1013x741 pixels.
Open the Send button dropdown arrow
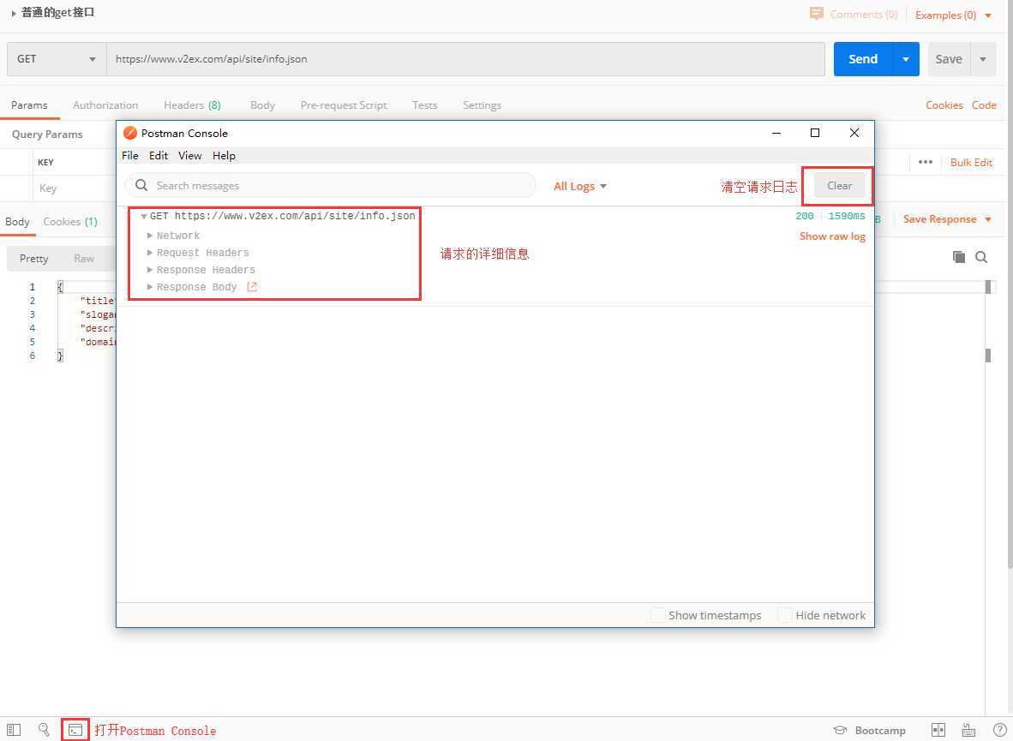tap(906, 59)
